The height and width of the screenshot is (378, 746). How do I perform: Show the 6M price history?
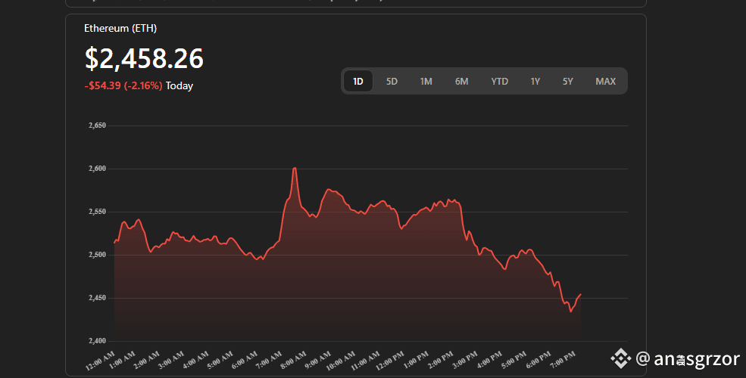pyautogui.click(x=461, y=81)
